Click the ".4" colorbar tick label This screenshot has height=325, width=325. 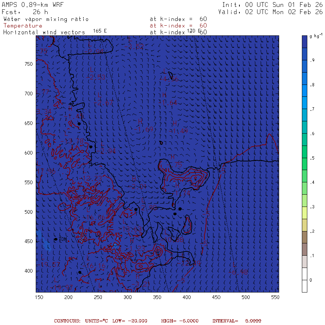(x=312, y=182)
